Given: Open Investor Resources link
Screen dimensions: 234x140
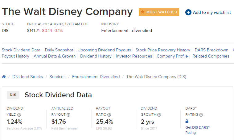Looking at the screenshot, I should point(134,56).
